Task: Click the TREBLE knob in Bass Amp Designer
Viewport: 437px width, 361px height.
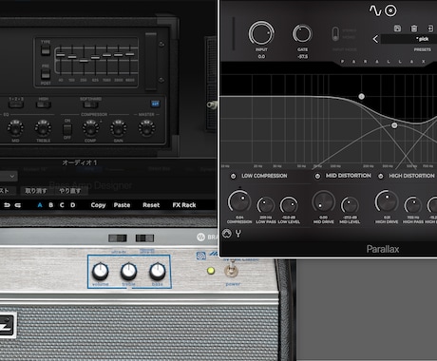Action: [x=43, y=128]
